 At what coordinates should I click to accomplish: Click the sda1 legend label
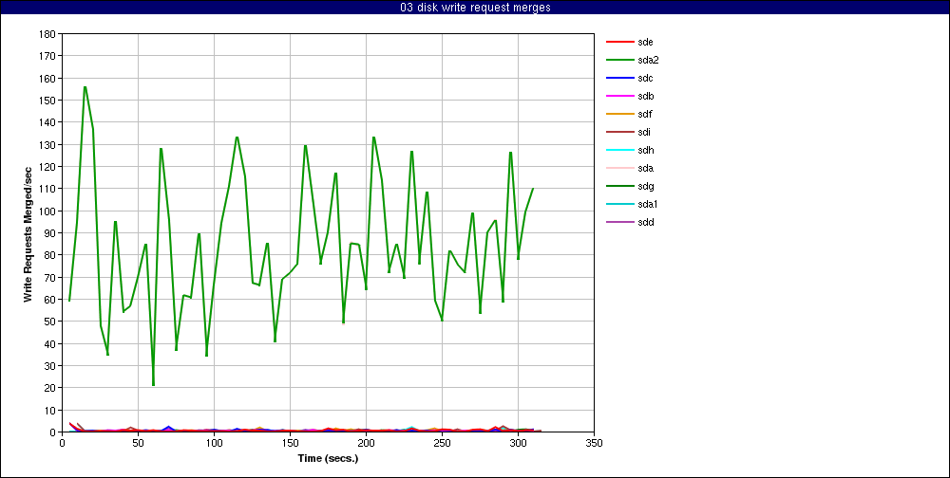pos(648,205)
